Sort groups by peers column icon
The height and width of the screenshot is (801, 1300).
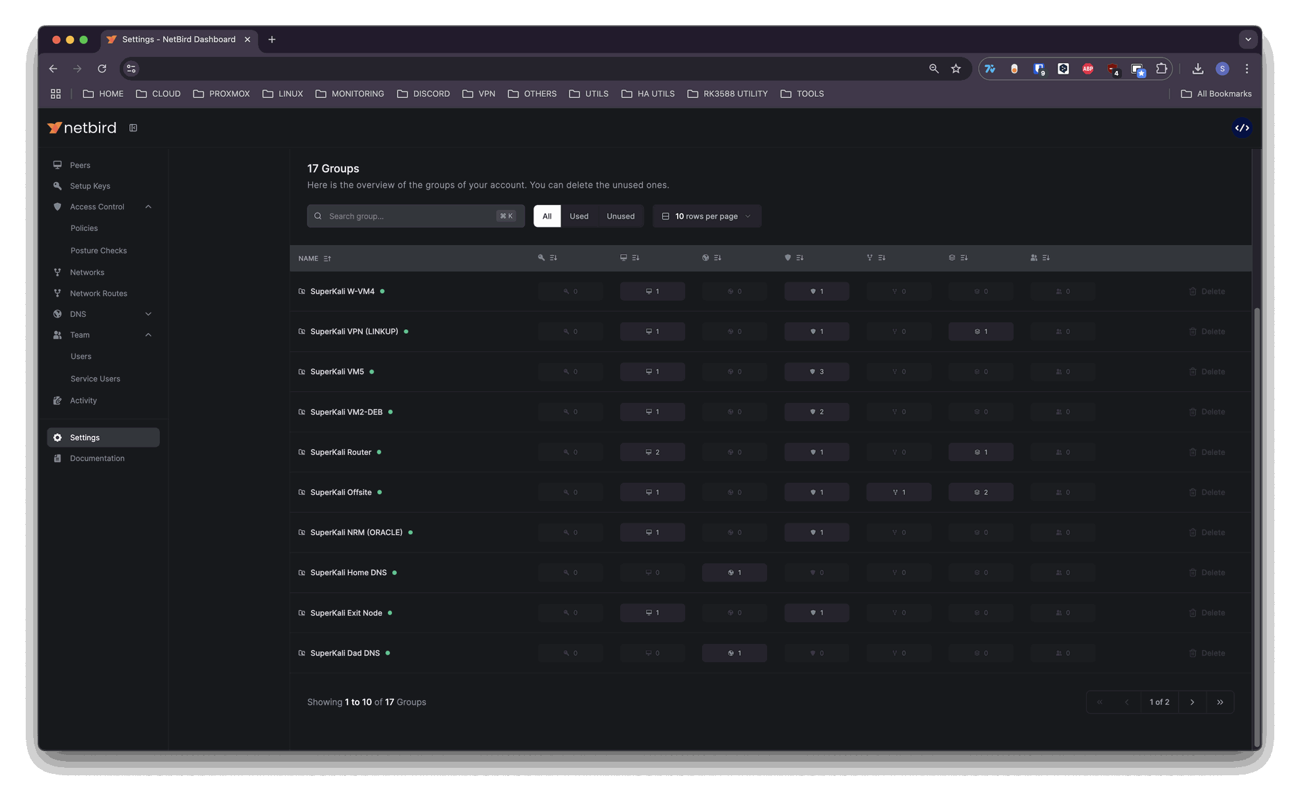pyautogui.click(x=630, y=257)
